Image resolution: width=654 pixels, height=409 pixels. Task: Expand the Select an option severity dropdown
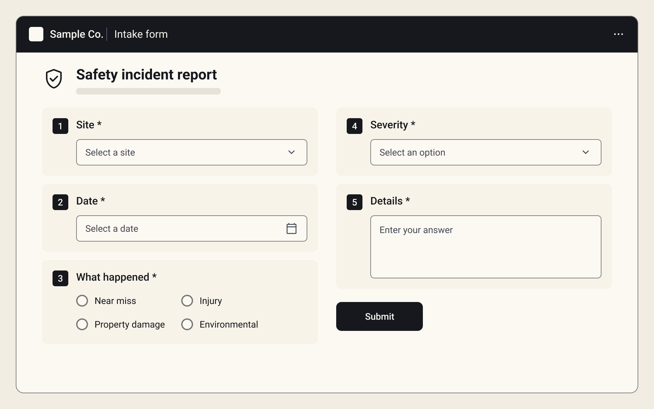coord(486,152)
